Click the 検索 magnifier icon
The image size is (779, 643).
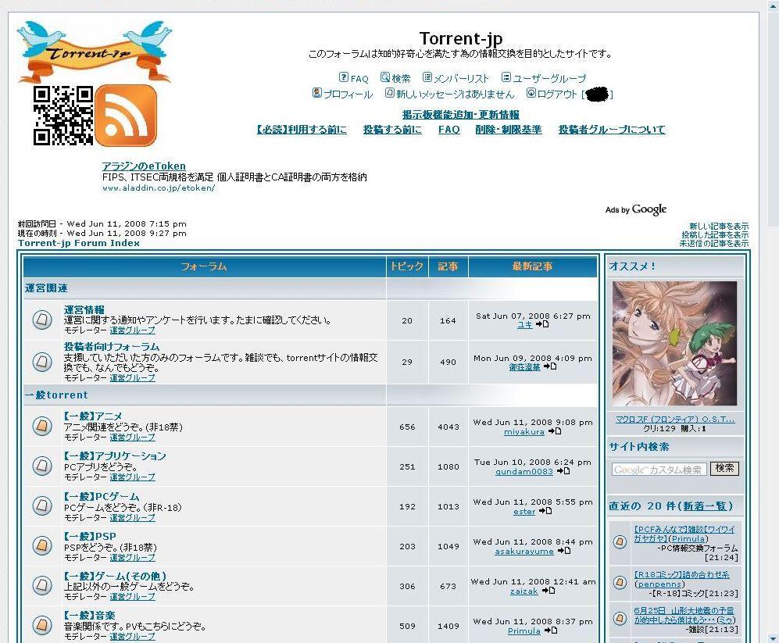(x=385, y=77)
